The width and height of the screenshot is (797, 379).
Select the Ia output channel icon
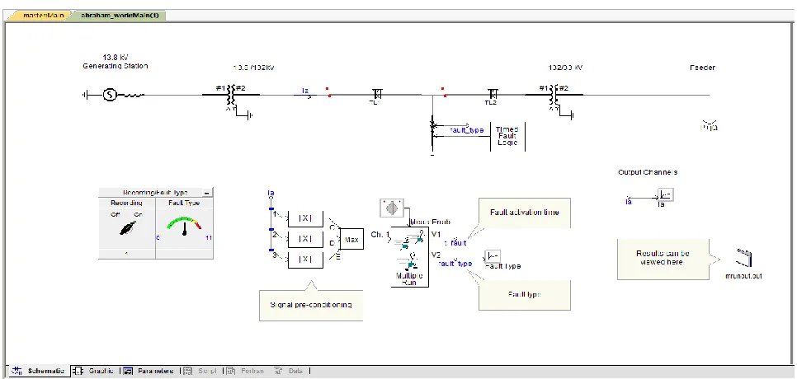coord(666,194)
